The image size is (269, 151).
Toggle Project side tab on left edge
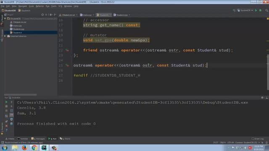2,20
